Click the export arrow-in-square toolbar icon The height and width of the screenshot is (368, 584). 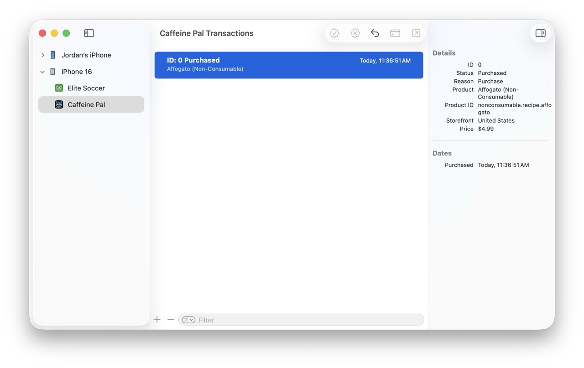[x=416, y=33]
